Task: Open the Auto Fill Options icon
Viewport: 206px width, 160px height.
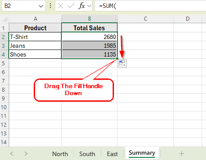Action: coord(122,64)
